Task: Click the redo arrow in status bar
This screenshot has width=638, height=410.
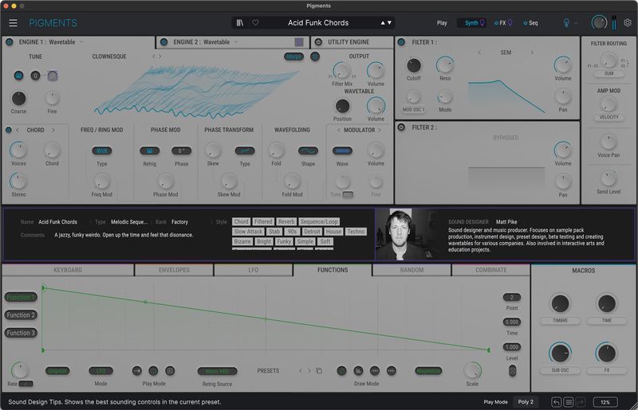Action: coord(581,402)
